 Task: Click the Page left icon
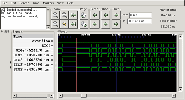point(84,15)
